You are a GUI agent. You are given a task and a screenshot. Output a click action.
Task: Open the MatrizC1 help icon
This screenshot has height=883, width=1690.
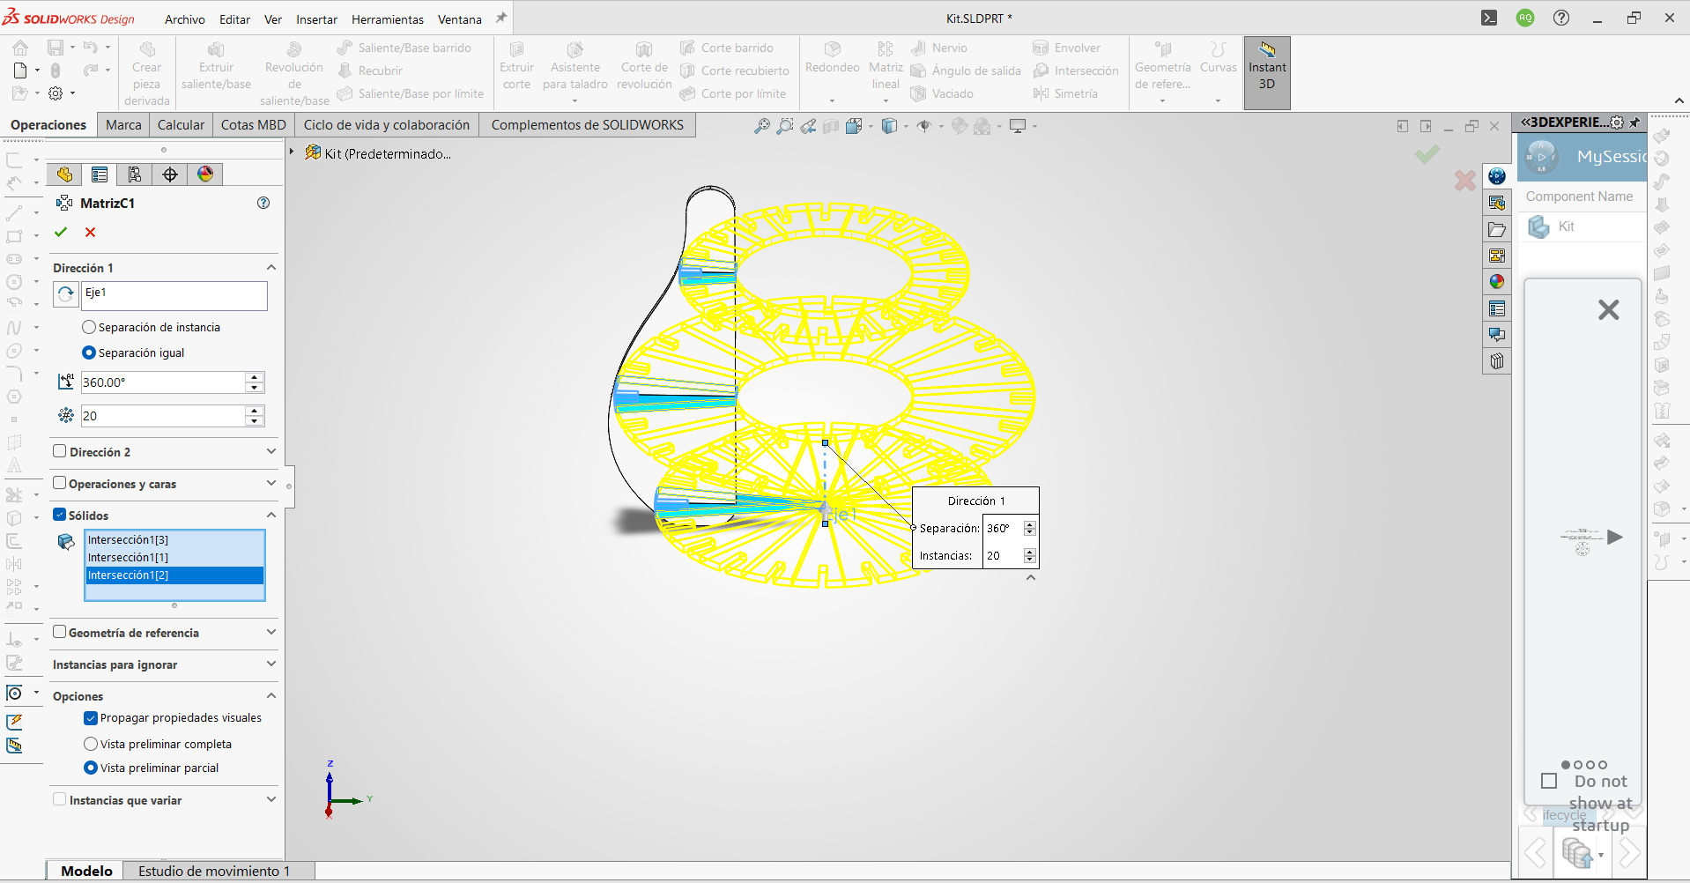[x=263, y=203]
